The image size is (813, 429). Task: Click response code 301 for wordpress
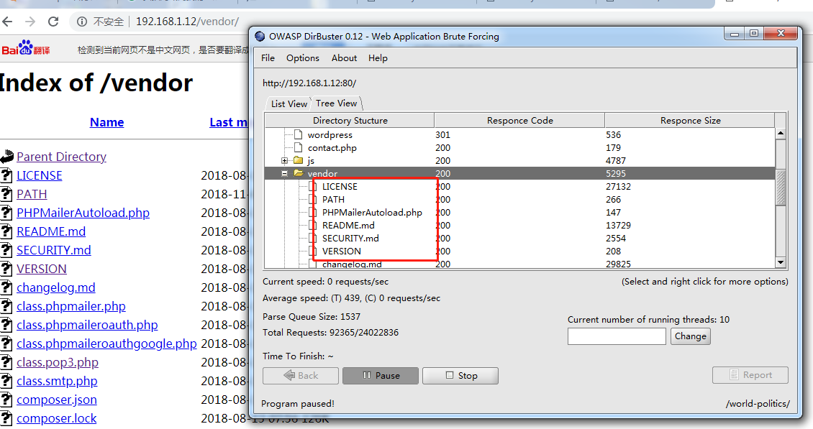pos(442,134)
